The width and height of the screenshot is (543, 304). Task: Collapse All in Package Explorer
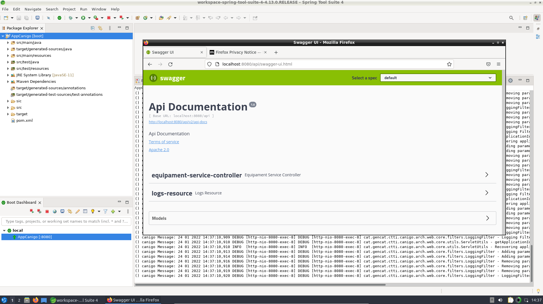(93, 28)
